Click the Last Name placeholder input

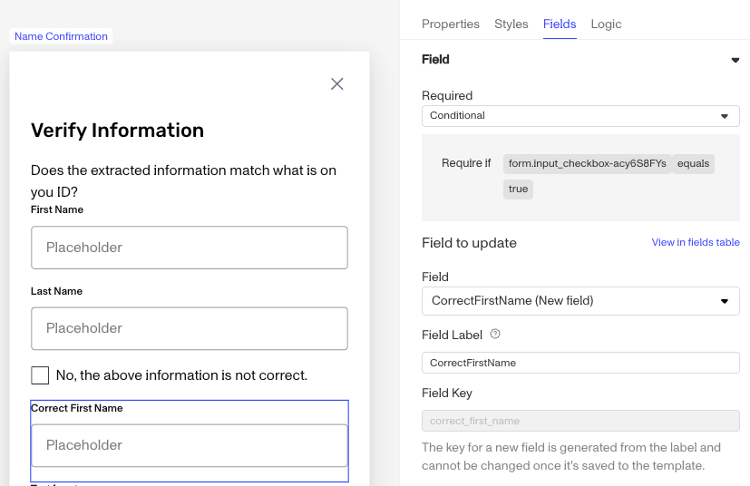(190, 328)
